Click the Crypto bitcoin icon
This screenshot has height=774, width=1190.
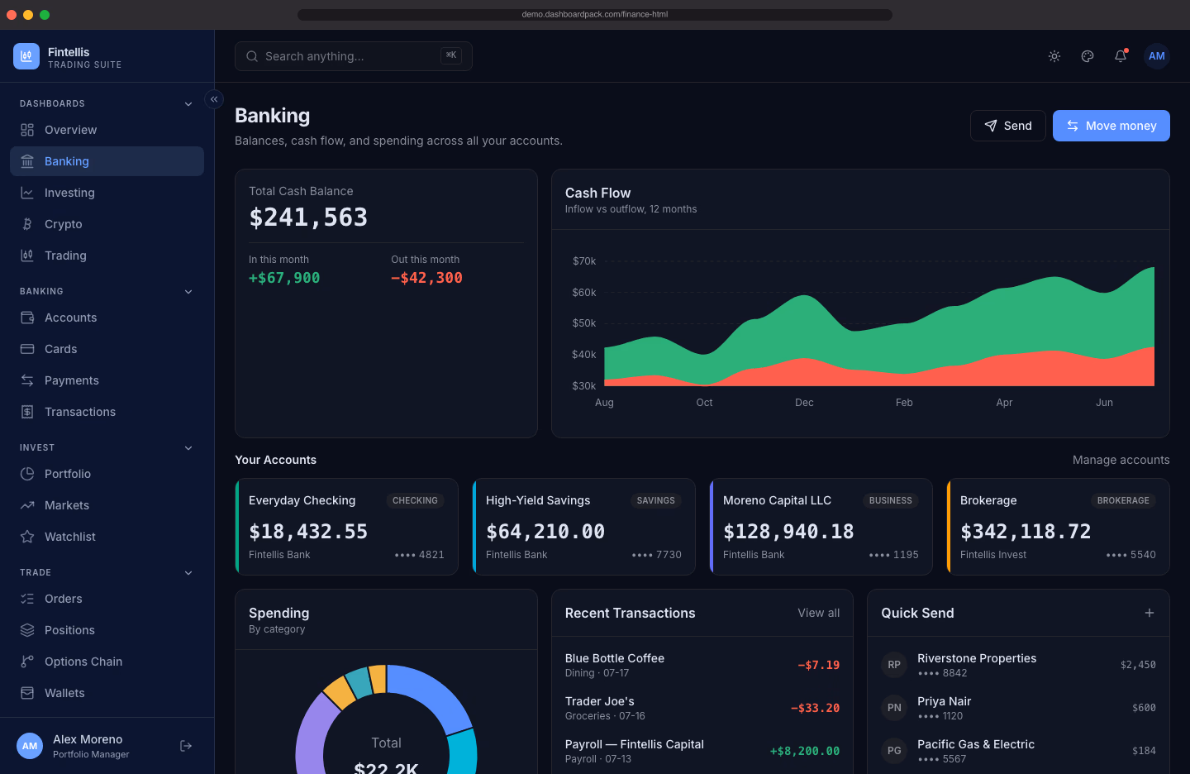pyautogui.click(x=27, y=224)
